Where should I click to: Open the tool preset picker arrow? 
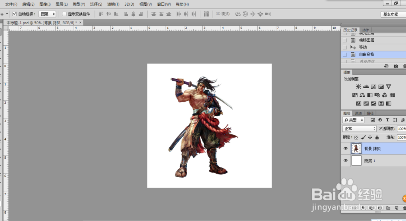[7, 14]
